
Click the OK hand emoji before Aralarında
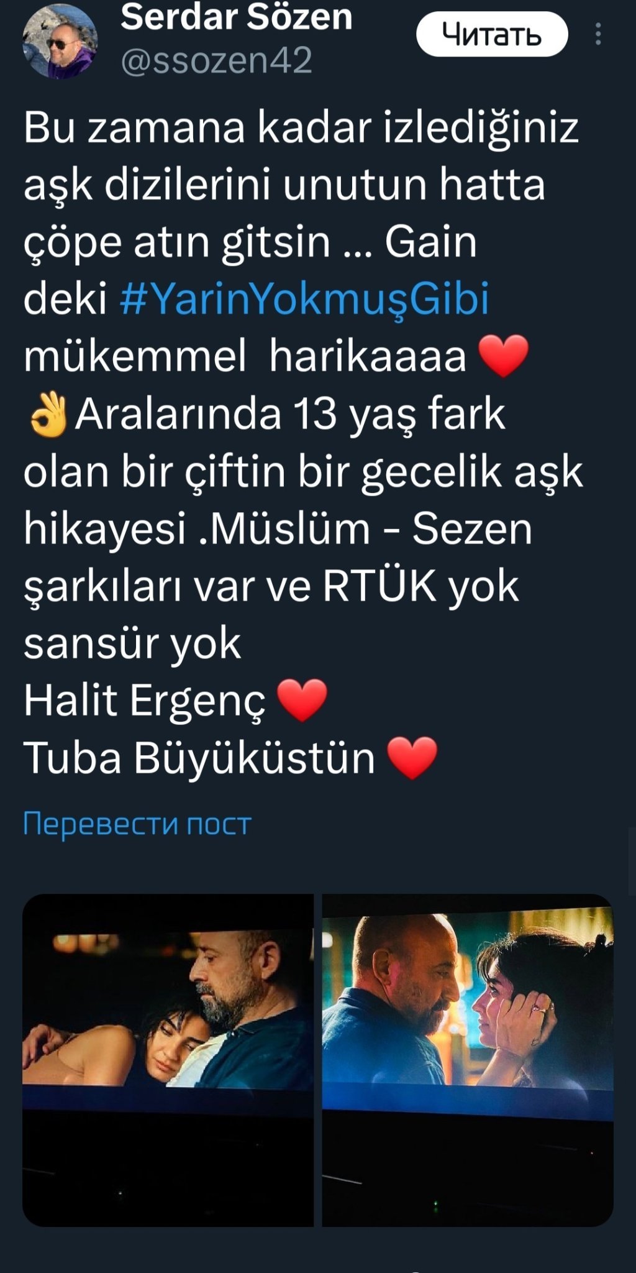click(48, 415)
